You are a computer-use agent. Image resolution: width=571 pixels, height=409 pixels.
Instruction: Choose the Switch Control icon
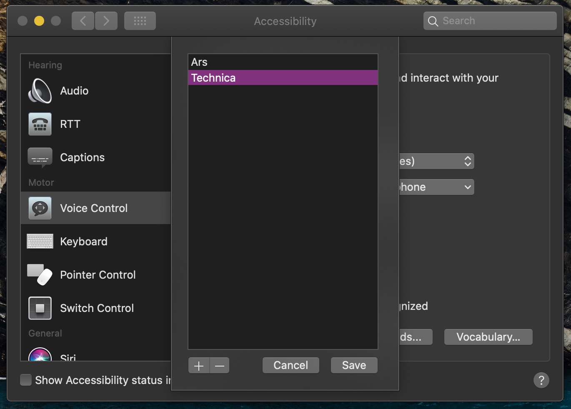pyautogui.click(x=40, y=308)
